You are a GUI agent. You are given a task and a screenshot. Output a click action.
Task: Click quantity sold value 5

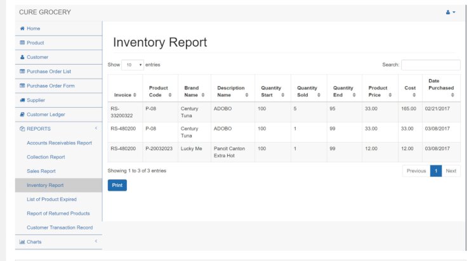point(294,108)
